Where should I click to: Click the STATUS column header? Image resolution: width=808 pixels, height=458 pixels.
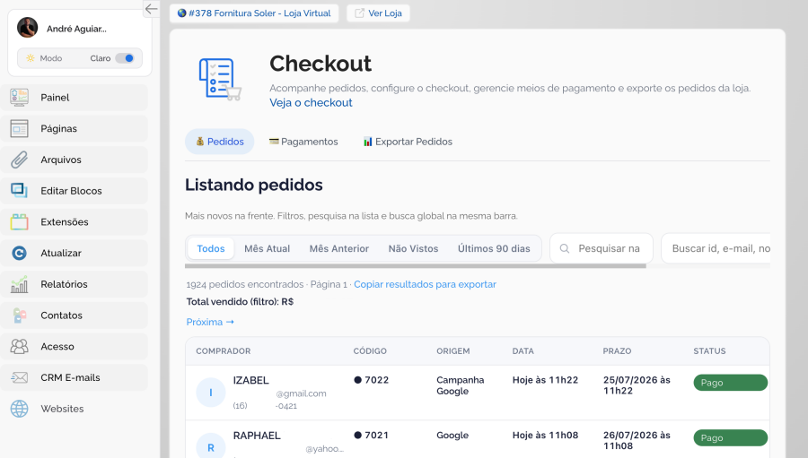point(709,351)
